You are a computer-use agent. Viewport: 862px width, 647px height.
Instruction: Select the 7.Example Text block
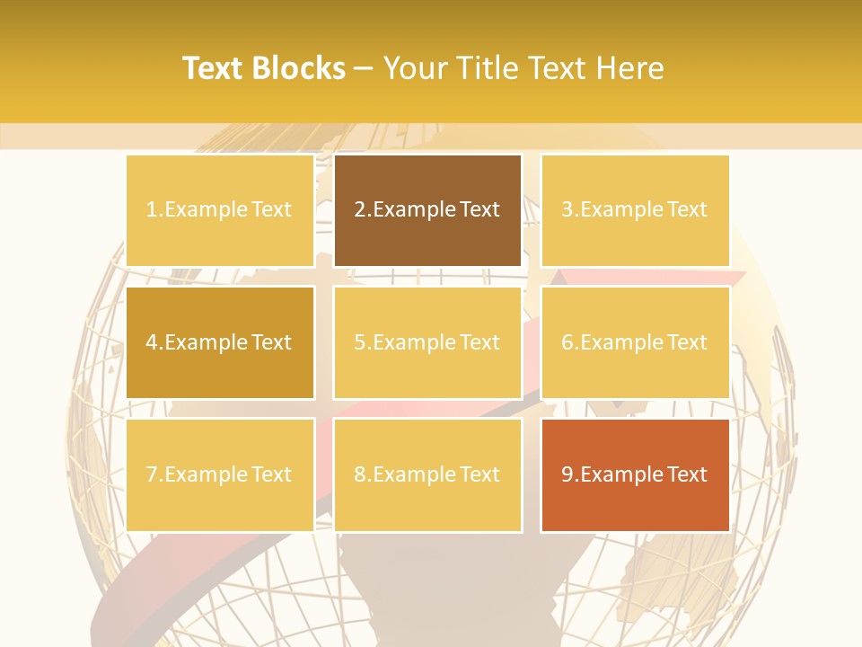pyautogui.click(x=220, y=474)
